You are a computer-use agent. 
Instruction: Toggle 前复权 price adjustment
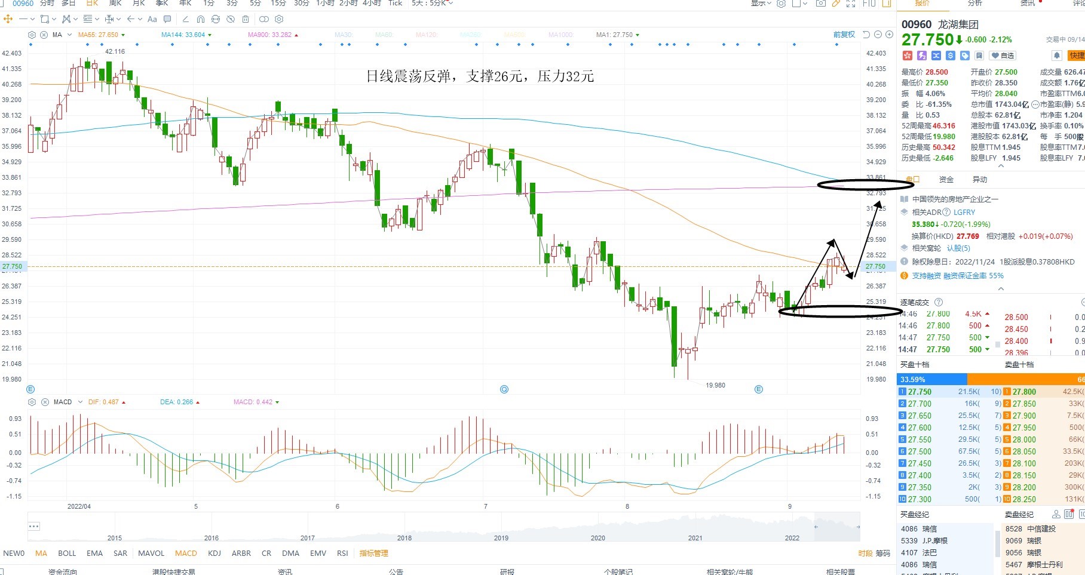(x=844, y=35)
